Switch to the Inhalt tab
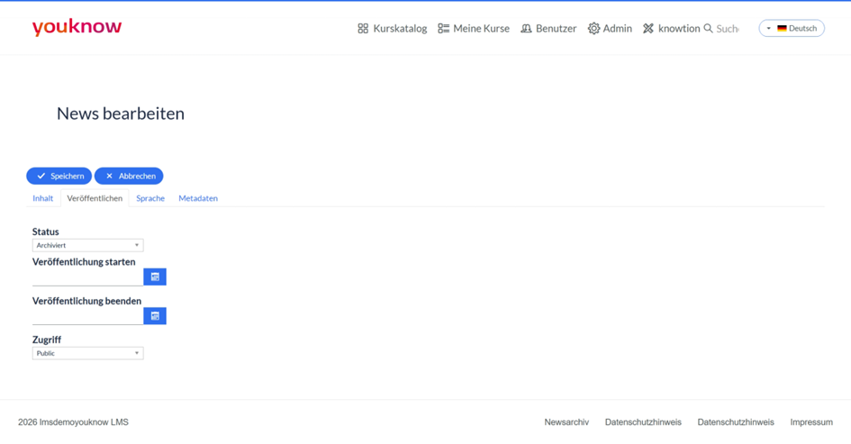The width and height of the screenshot is (851, 444). click(x=43, y=198)
